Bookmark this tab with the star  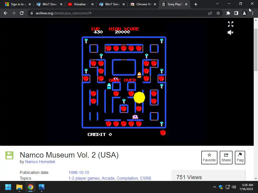(218, 13)
